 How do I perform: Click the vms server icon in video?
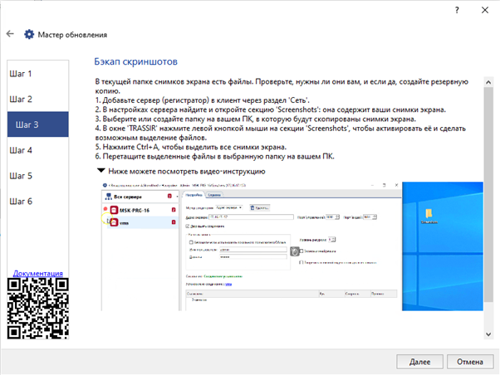tap(113, 222)
